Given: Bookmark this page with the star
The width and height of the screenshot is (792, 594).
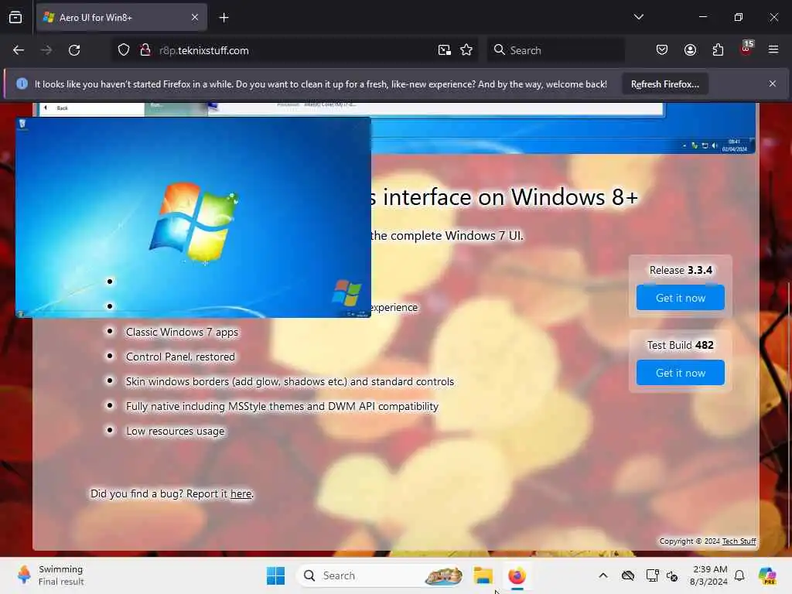Looking at the screenshot, I should 466,50.
